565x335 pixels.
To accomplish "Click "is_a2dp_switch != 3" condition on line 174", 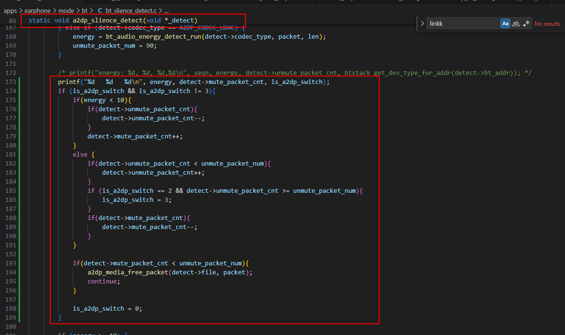I will [x=174, y=91].
